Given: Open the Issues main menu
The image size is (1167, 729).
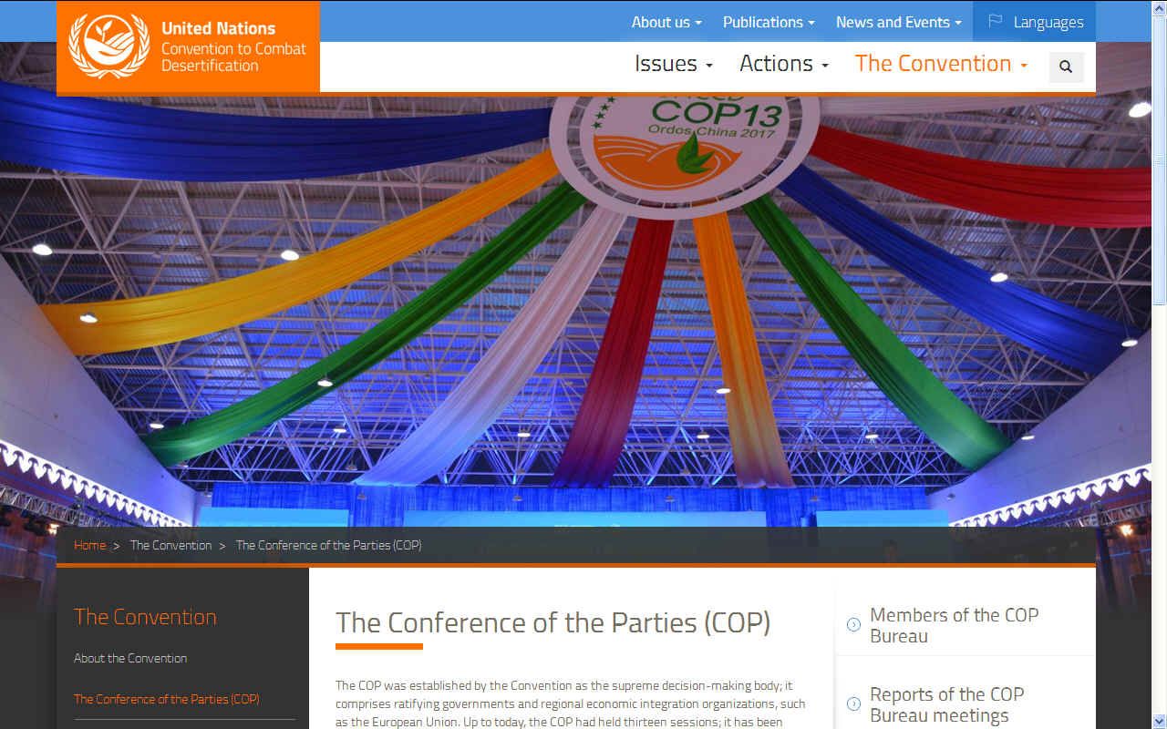Looking at the screenshot, I should click(x=674, y=64).
